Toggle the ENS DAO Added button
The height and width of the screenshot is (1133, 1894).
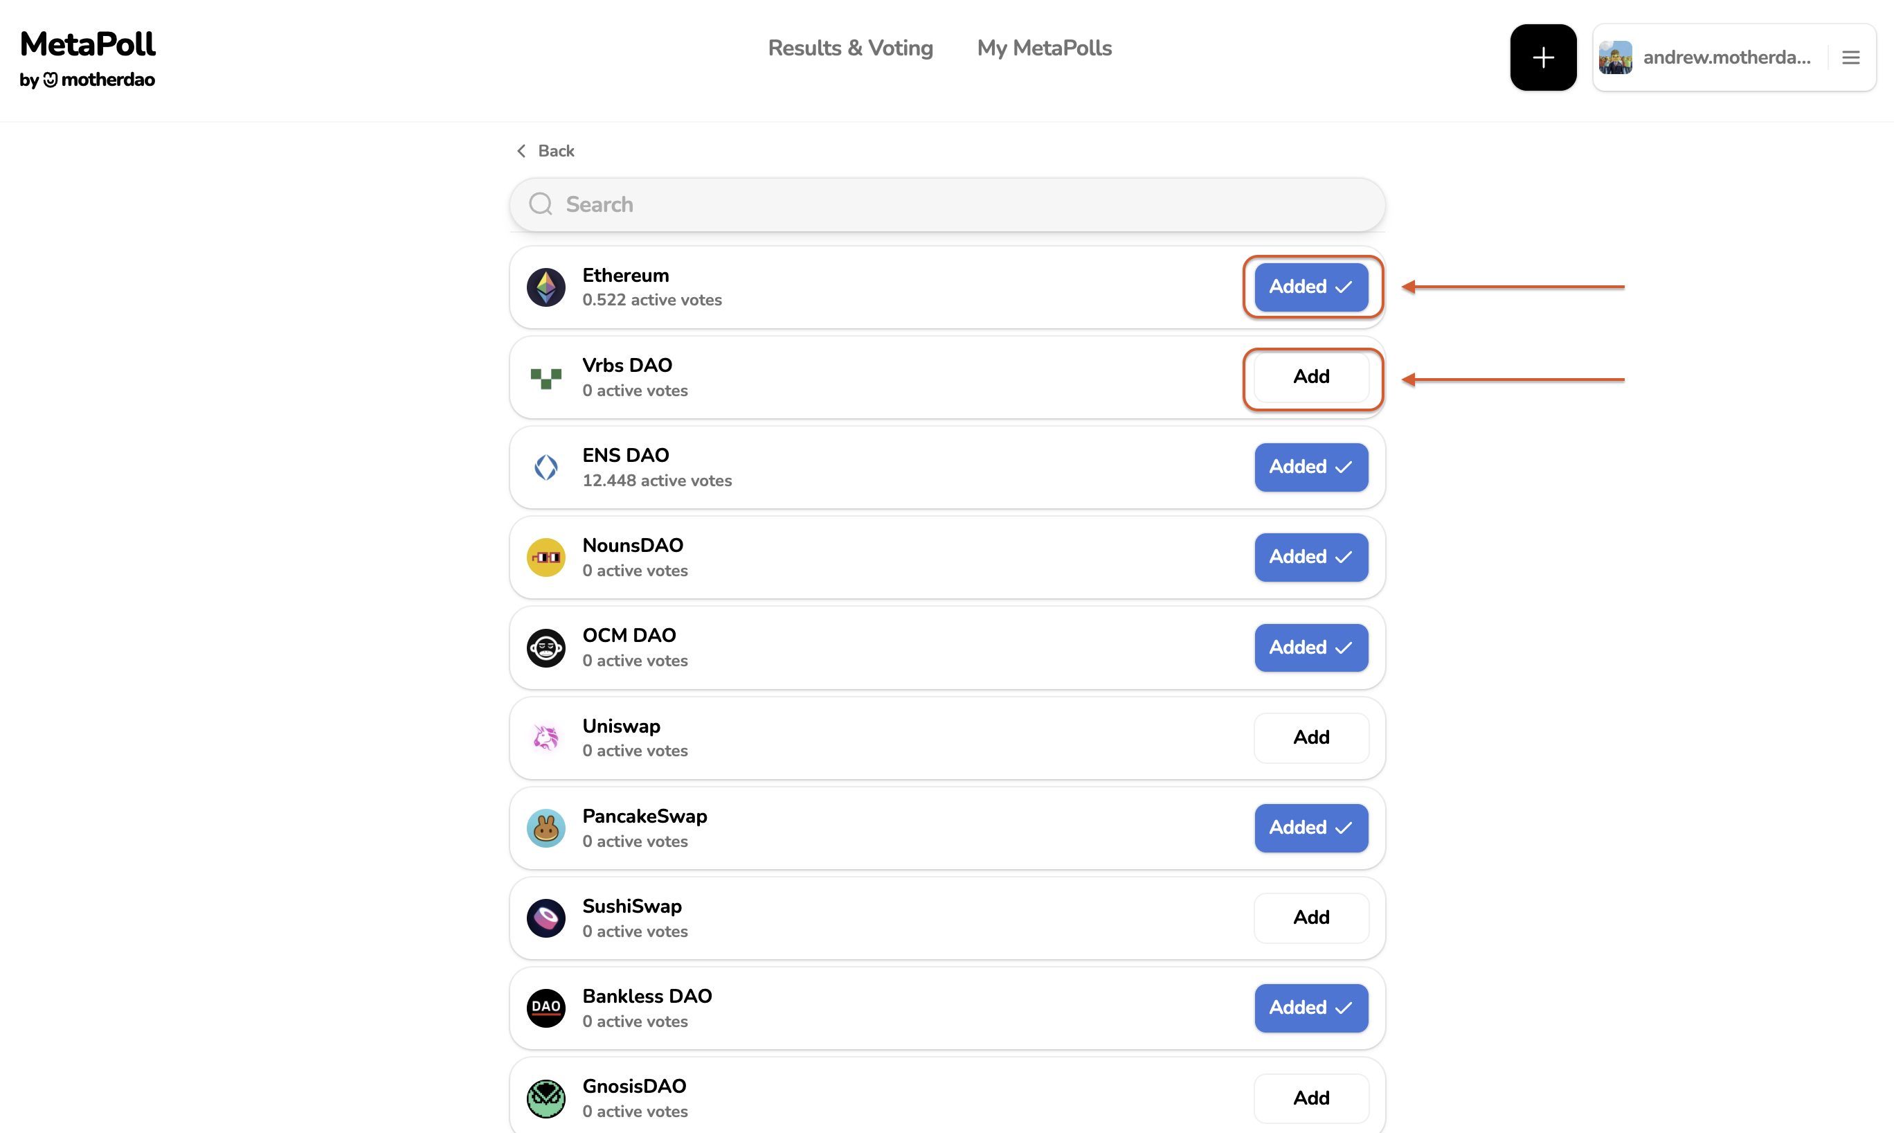coord(1310,467)
